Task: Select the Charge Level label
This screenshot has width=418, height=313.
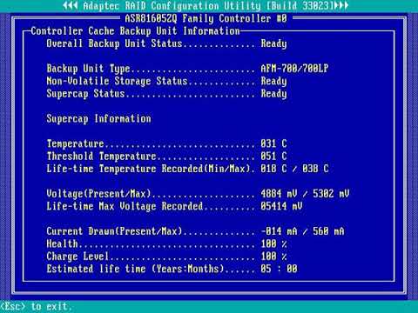Action: (78, 256)
